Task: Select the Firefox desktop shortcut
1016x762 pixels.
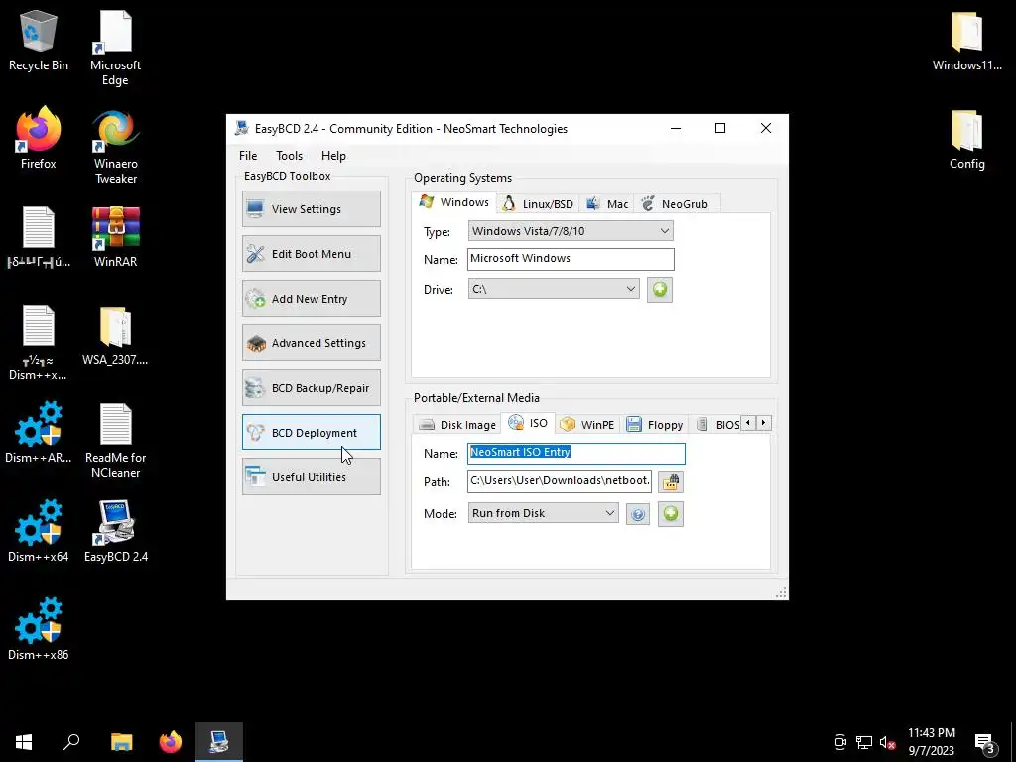Action: click(39, 139)
